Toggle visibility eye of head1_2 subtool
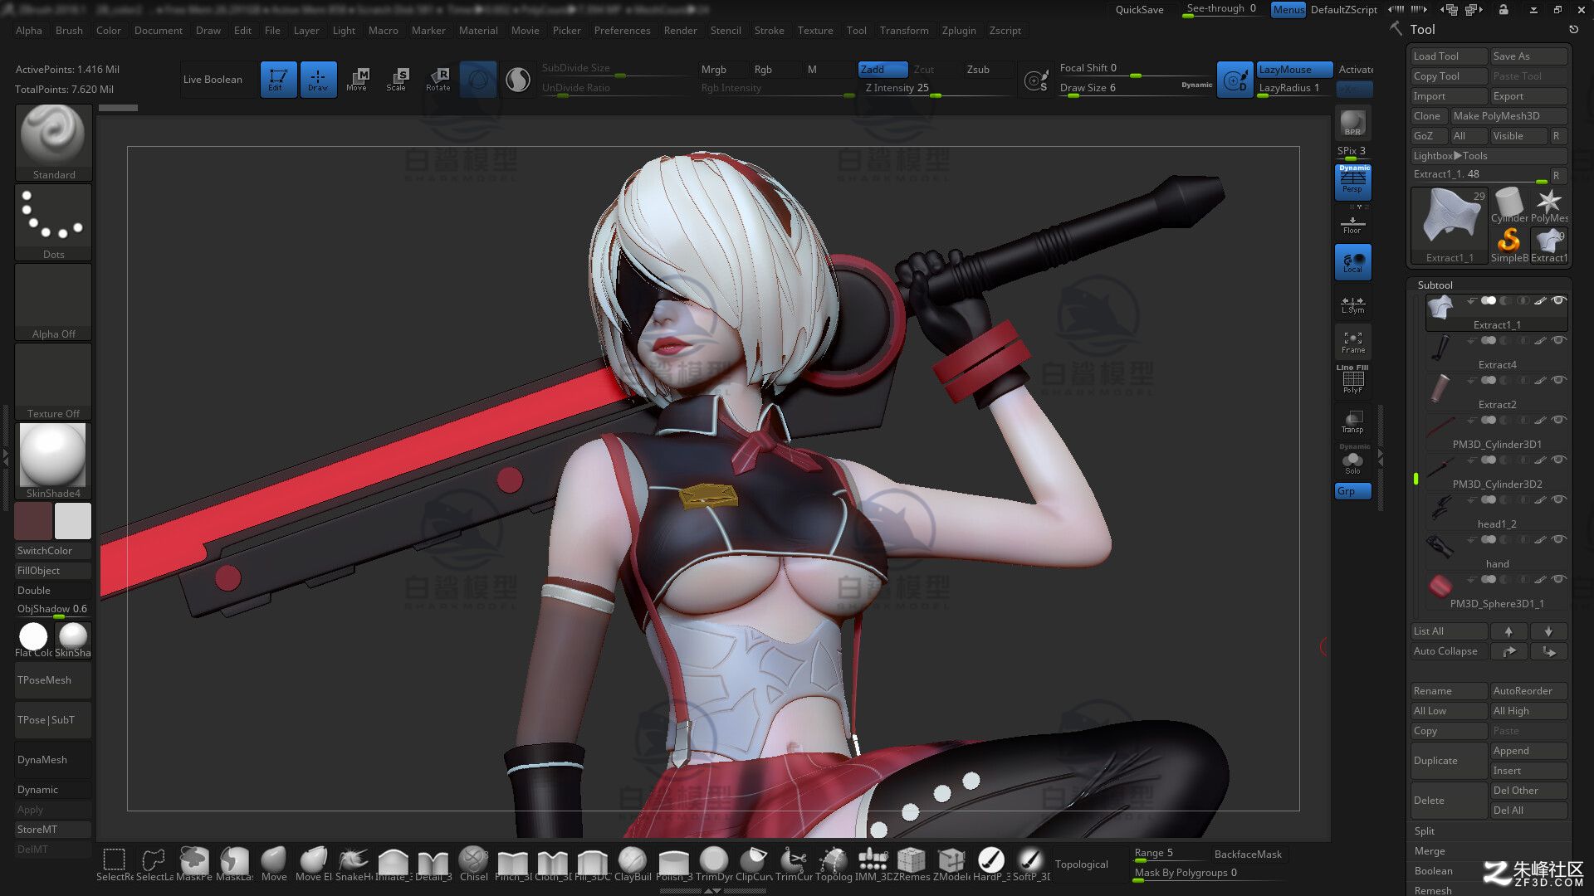The image size is (1594, 896). coord(1558,499)
